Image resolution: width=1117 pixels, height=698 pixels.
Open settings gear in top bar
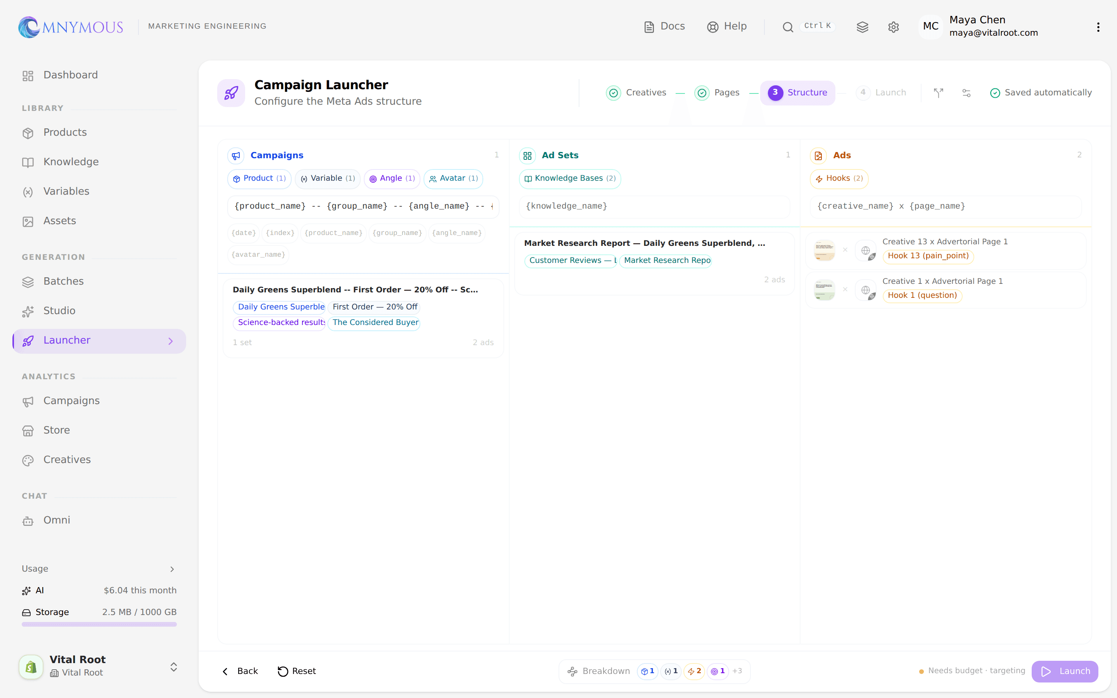[893, 27]
